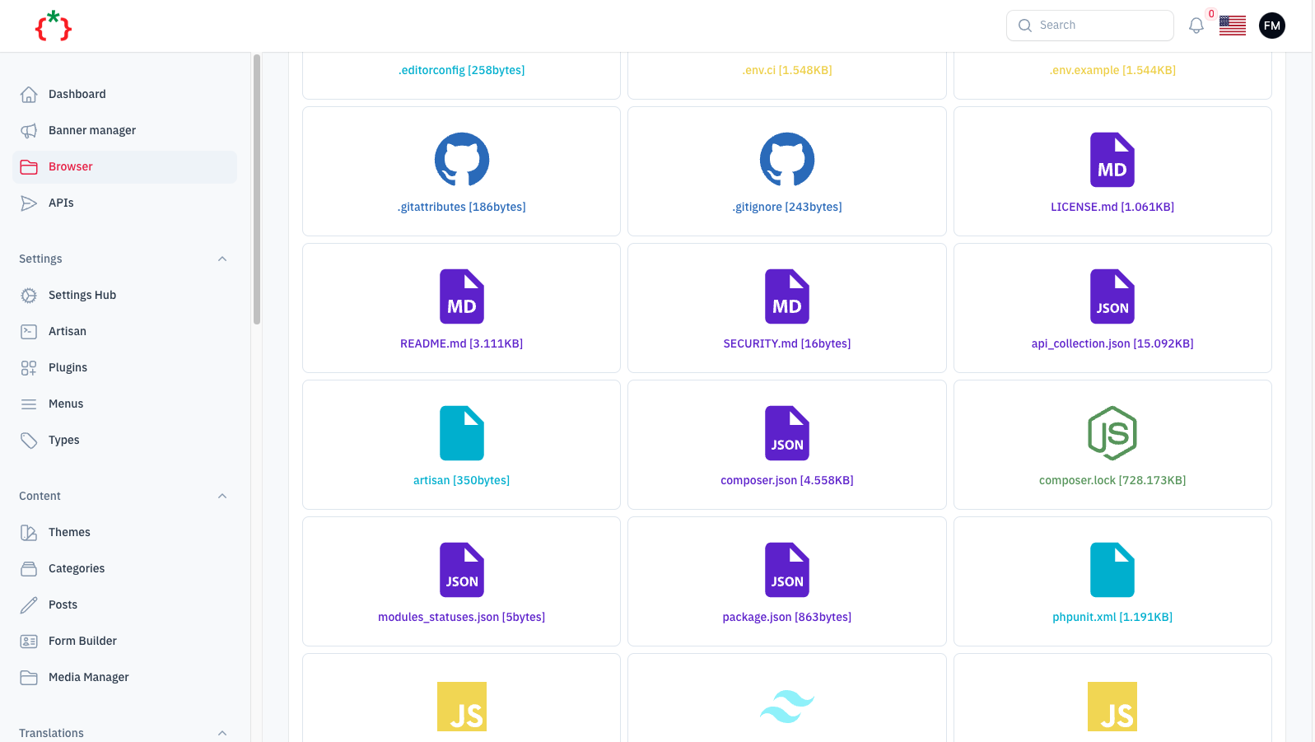The width and height of the screenshot is (1315, 742).
Task: Open README.md [3.111KB] link
Action: pyautogui.click(x=462, y=343)
